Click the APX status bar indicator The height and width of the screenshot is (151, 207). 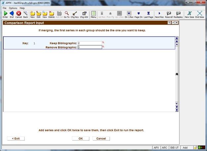pyautogui.click(x=156, y=148)
